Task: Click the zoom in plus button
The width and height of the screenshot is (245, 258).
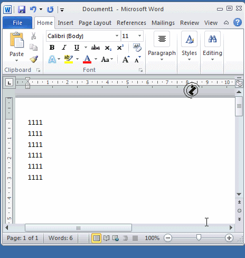Action: [x=229, y=238]
